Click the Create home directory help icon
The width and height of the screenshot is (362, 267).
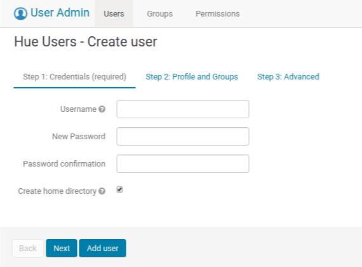coord(102,191)
